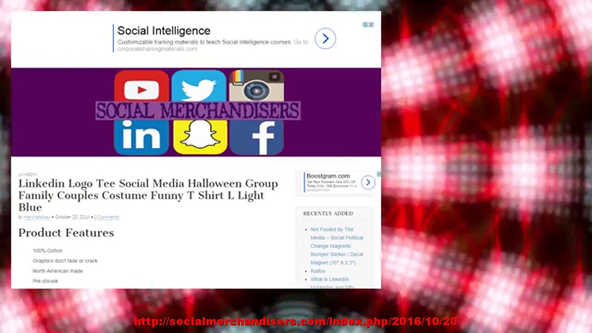Click the "Pre-shrunk" feature text
The height and width of the screenshot is (333, 592).
click(x=45, y=281)
